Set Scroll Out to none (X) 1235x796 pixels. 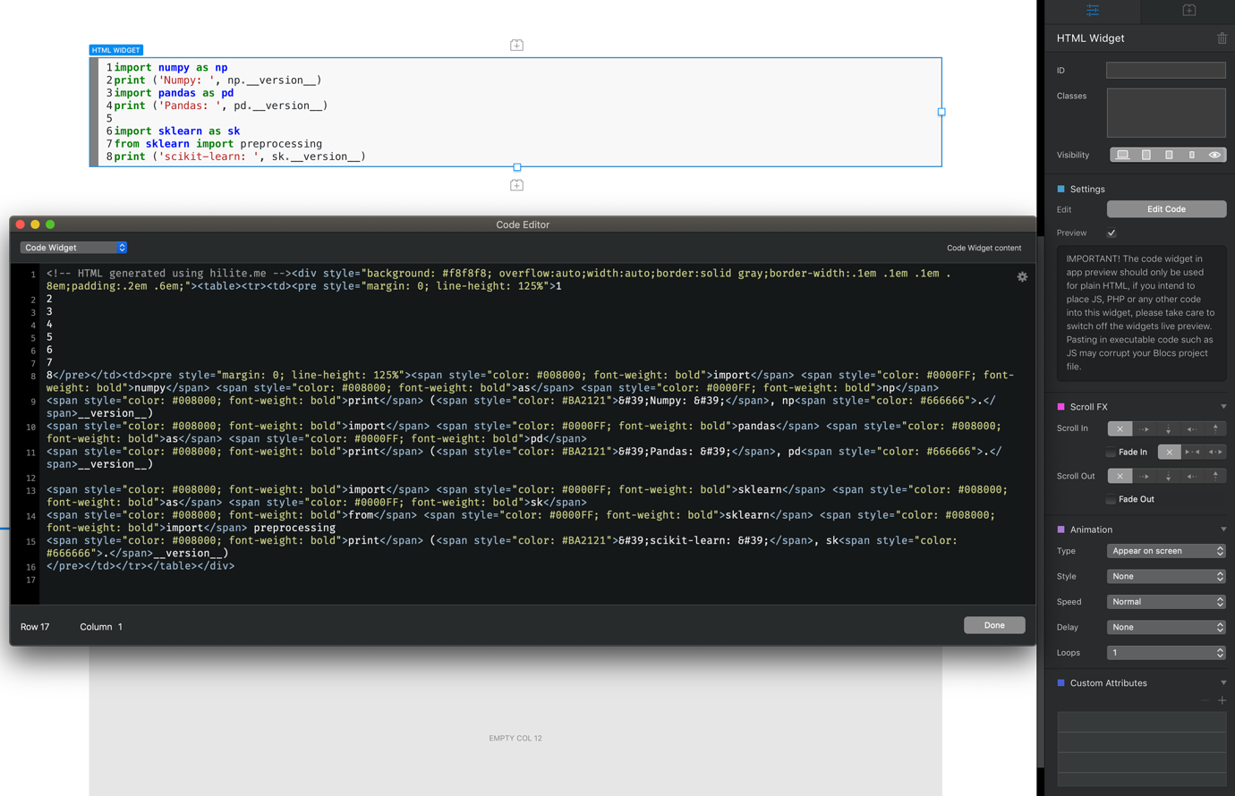point(1120,476)
